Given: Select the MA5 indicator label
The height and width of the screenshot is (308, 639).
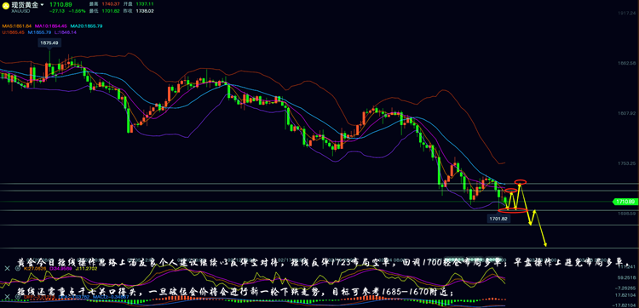Looking at the screenshot, I should tap(17, 26).
